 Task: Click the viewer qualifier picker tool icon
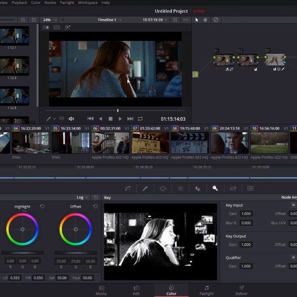48,119
